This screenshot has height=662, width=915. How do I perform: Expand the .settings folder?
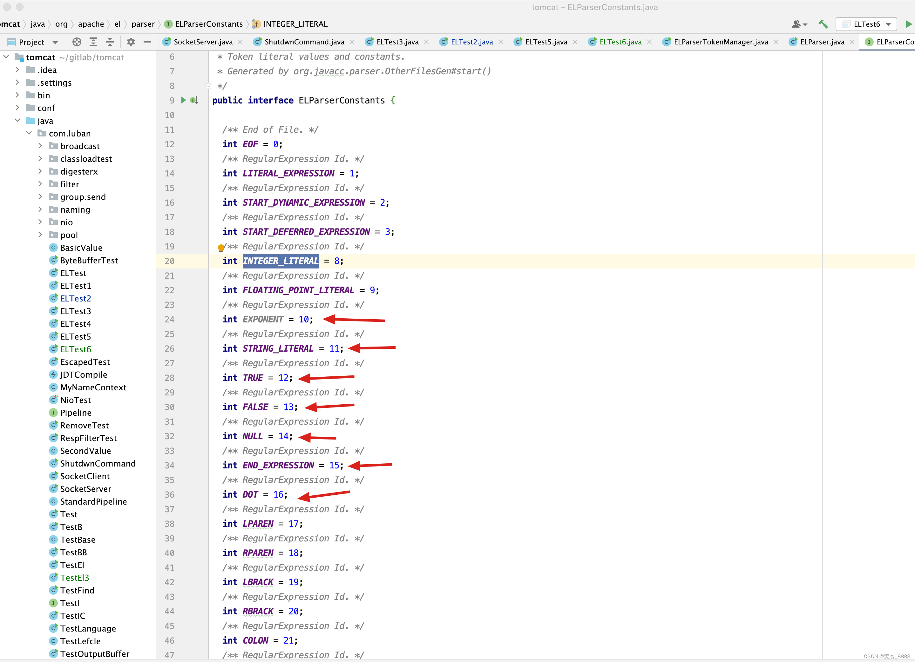(x=17, y=82)
